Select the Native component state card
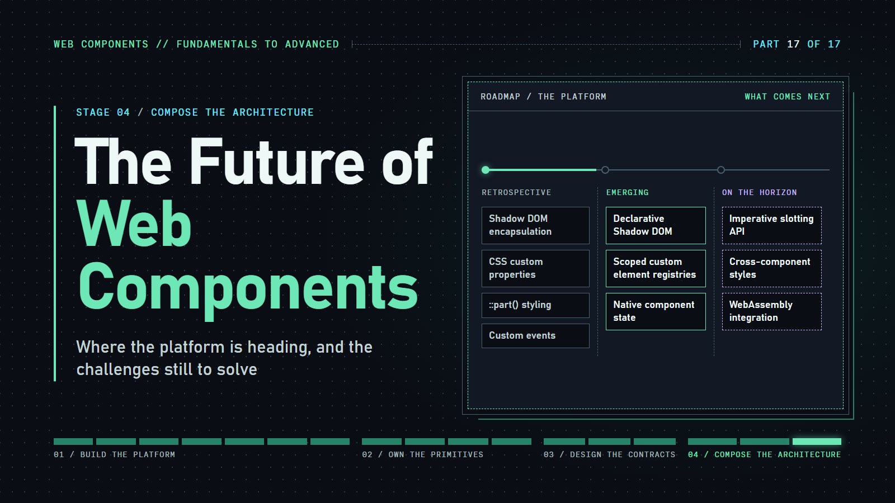Image resolution: width=895 pixels, height=503 pixels. [656, 311]
